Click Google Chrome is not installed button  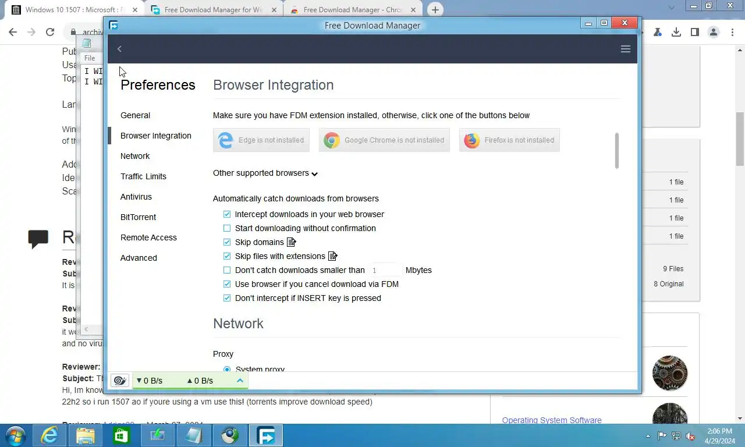point(384,140)
